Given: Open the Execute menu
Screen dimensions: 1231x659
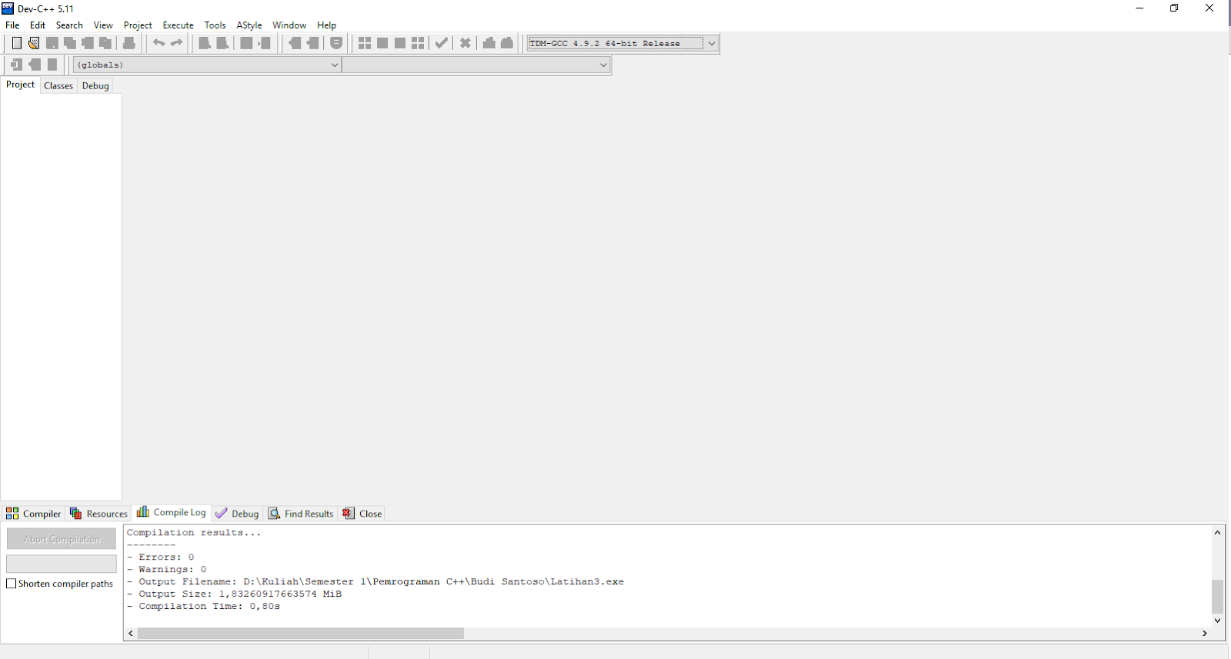Looking at the screenshot, I should coord(178,25).
